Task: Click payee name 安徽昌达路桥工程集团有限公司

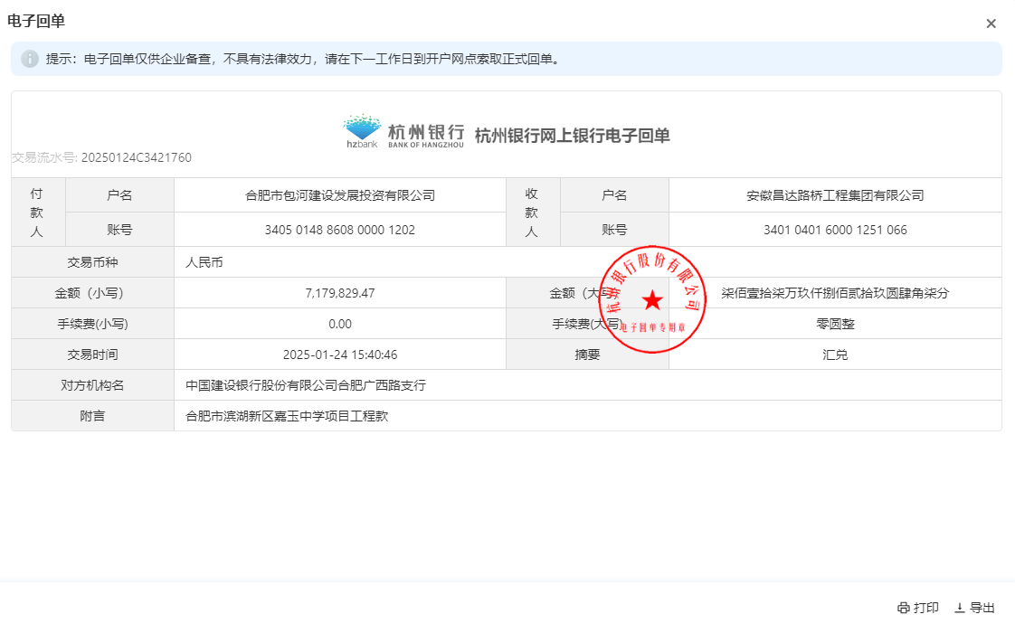Action: [835, 195]
